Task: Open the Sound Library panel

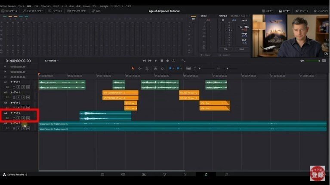Action: click(x=77, y=11)
